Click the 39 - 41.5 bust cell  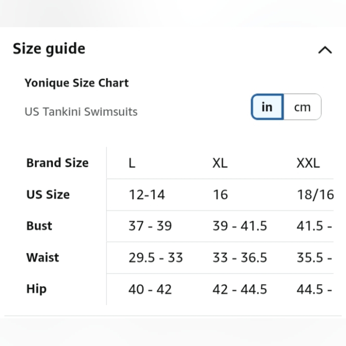click(240, 226)
